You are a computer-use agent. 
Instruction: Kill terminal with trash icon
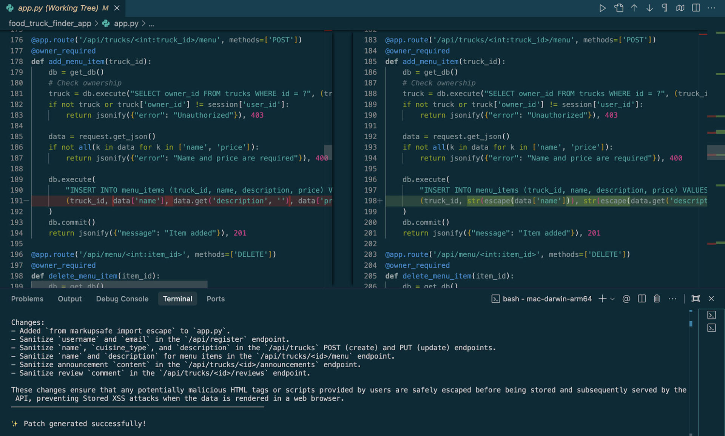coord(657,299)
